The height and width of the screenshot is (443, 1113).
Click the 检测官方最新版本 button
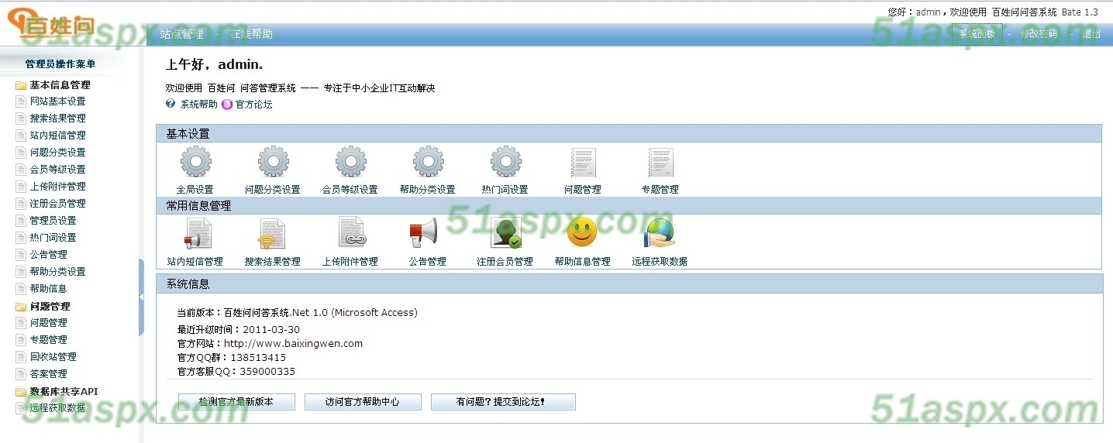236,402
